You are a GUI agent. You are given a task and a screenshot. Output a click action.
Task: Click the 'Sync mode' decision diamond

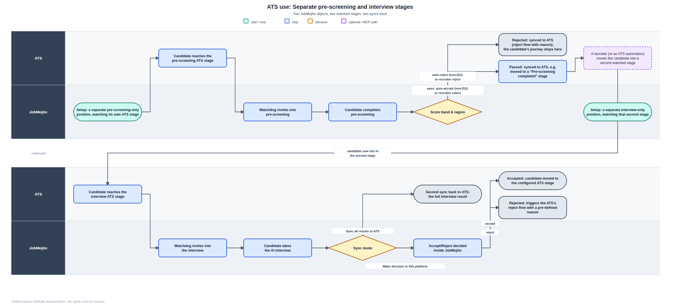[x=363, y=248]
